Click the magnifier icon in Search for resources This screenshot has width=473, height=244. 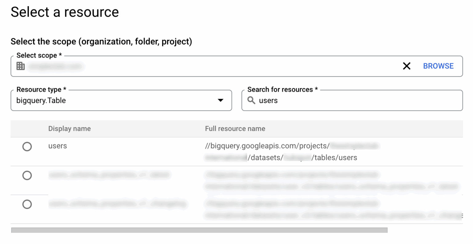point(251,100)
